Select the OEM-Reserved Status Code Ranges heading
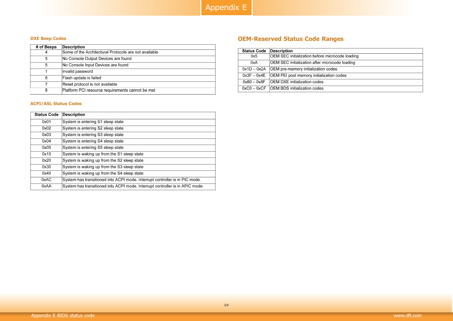 [x=291, y=39]
